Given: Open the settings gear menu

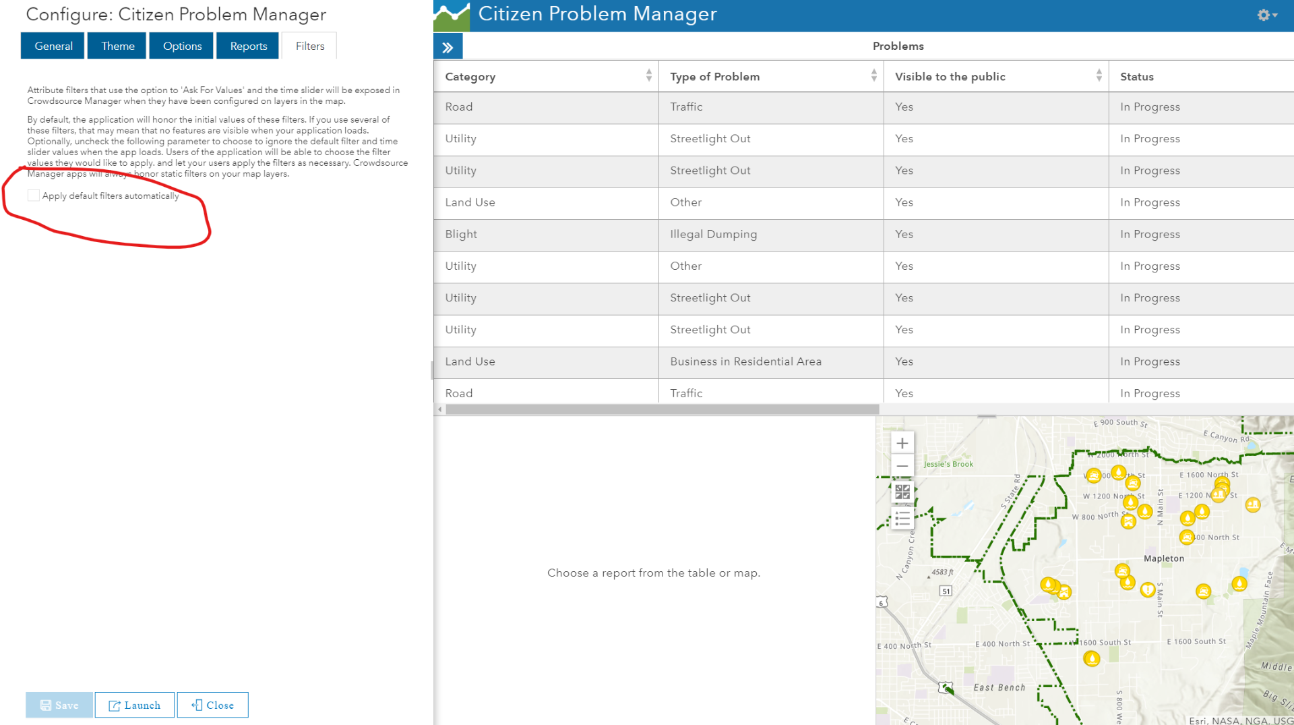Looking at the screenshot, I should [1266, 15].
